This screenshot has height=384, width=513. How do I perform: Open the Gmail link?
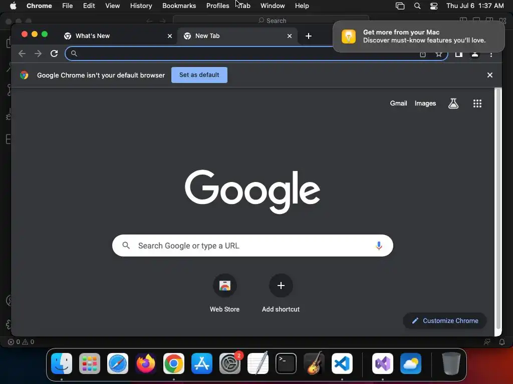pos(398,103)
